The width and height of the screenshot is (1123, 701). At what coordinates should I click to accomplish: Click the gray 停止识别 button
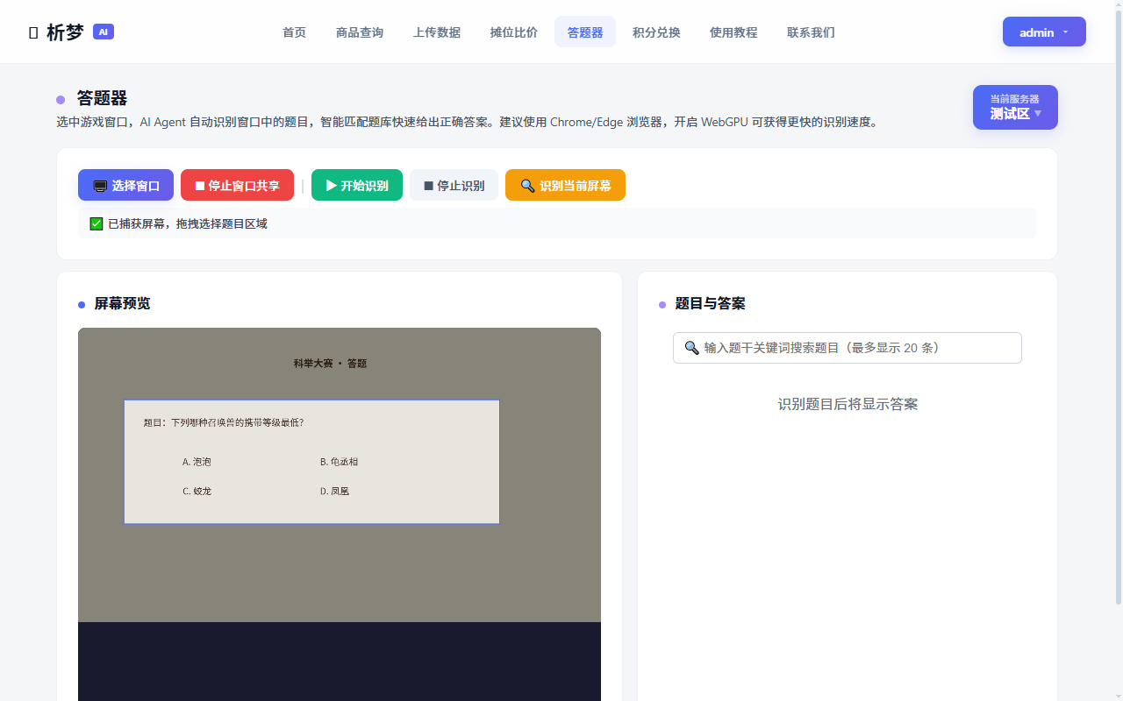tap(454, 185)
